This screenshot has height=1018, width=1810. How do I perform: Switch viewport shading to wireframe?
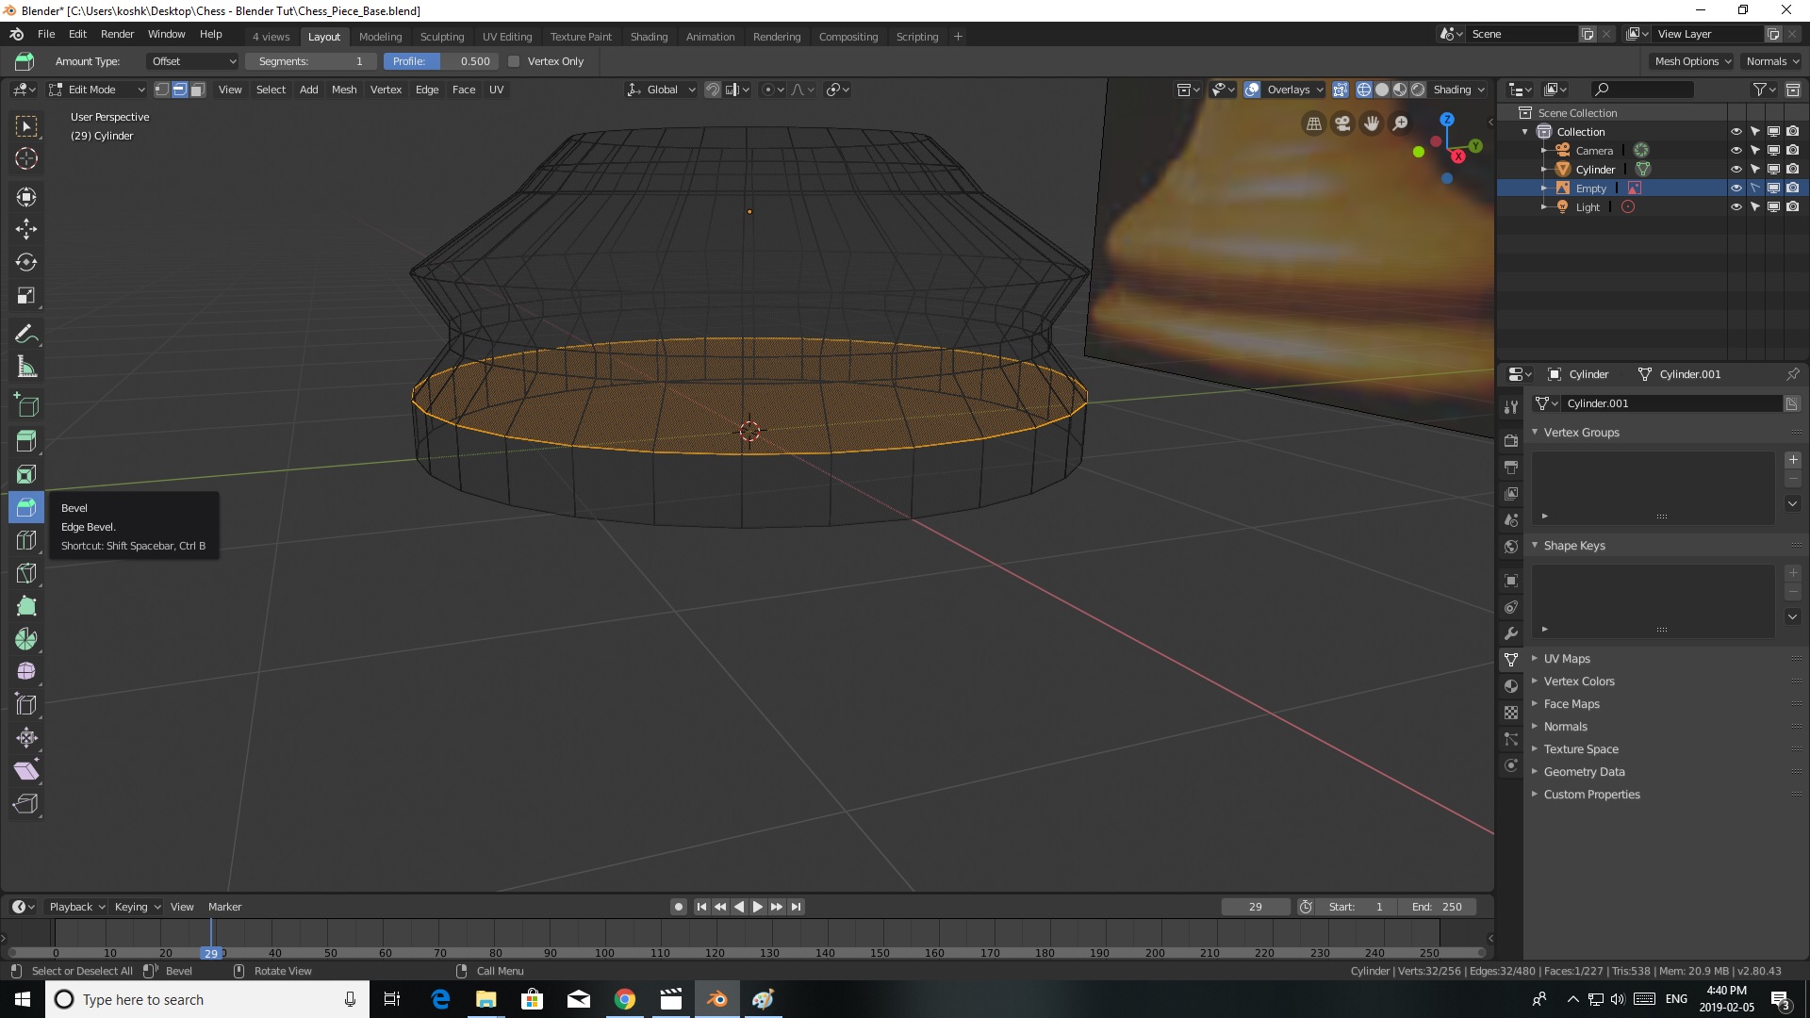(x=1364, y=90)
